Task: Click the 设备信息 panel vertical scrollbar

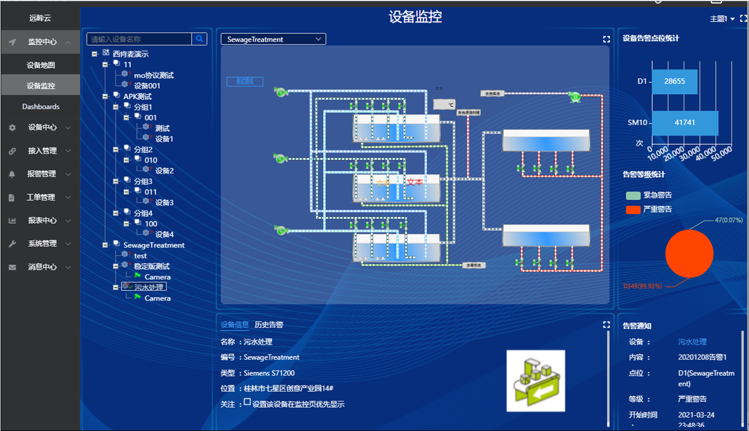Action: [607, 379]
